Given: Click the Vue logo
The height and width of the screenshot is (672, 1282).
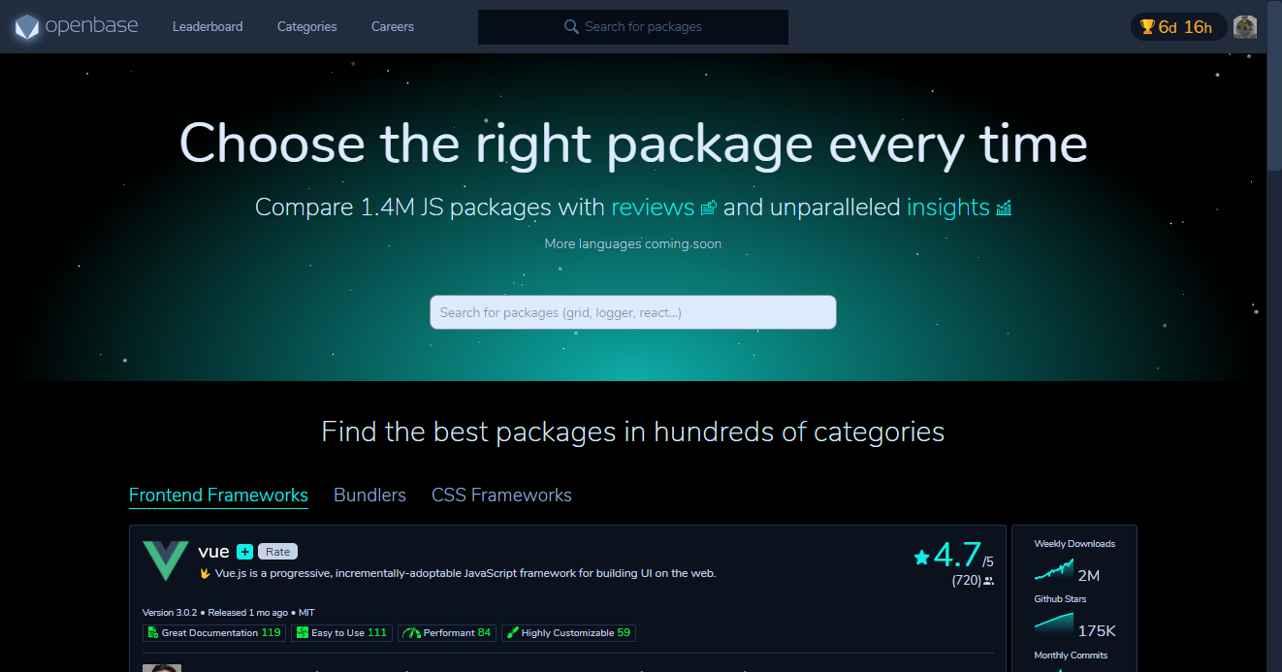Looking at the screenshot, I should [166, 560].
